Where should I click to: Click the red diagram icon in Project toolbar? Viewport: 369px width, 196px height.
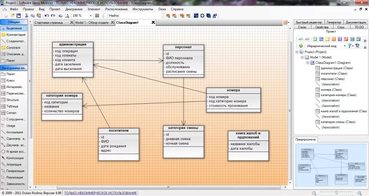coord(346,39)
